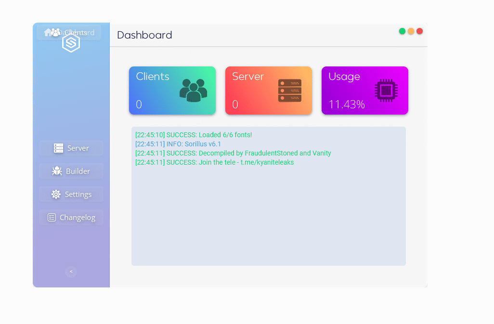The height and width of the screenshot is (324, 494).
Task: Toggle the yellow traffic light button
Action: 411,31
